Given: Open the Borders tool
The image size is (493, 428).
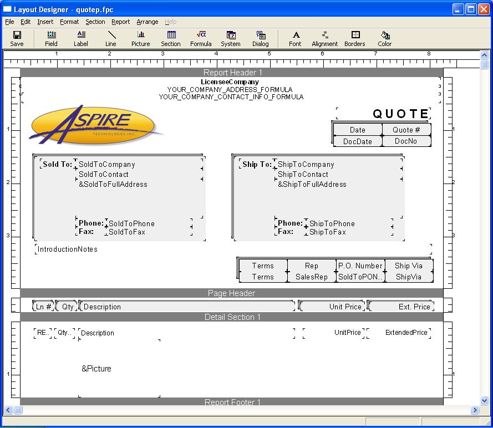Looking at the screenshot, I should [x=355, y=38].
